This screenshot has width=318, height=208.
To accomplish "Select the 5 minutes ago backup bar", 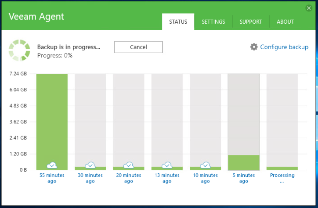I will pyautogui.click(x=244, y=122).
